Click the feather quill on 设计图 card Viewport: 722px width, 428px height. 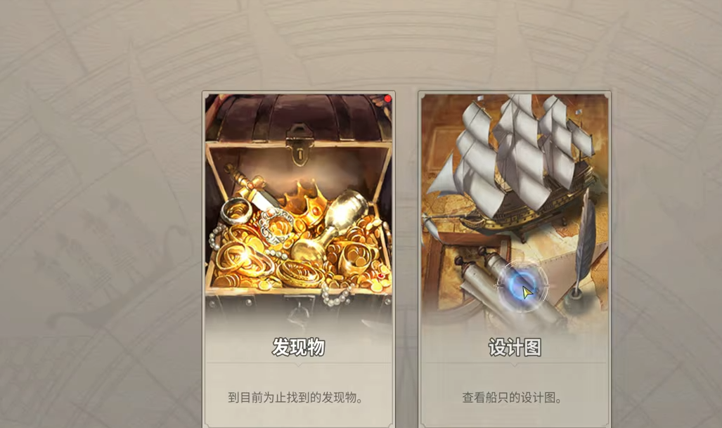click(585, 240)
